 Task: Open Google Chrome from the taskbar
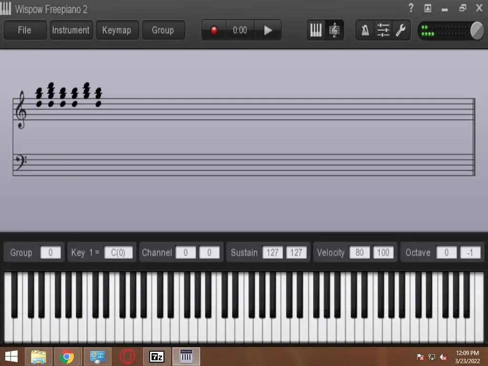(67, 356)
